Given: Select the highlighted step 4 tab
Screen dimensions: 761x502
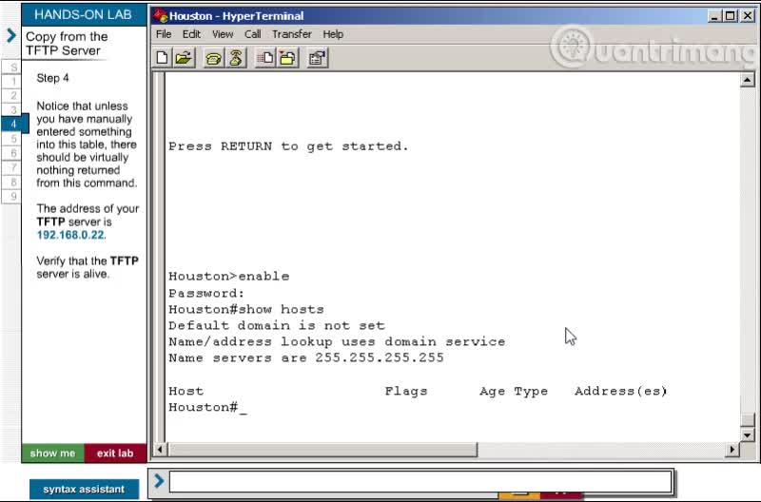Looking at the screenshot, I should 14,124.
